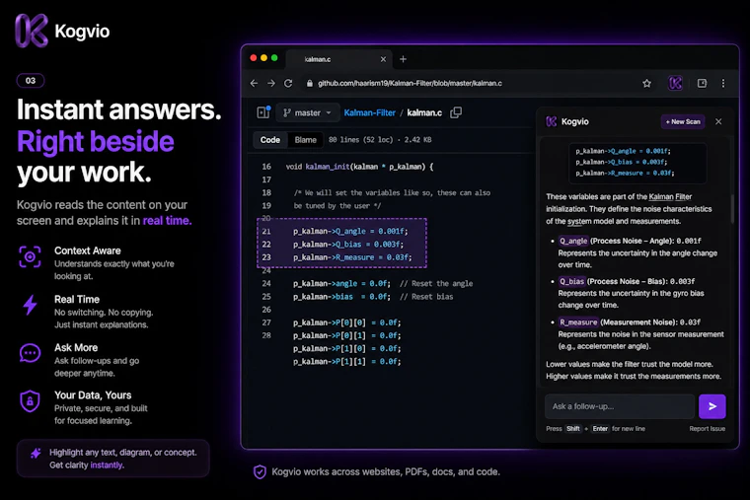Click the Kogvio panel logo icon
750x500 pixels.
[551, 121]
